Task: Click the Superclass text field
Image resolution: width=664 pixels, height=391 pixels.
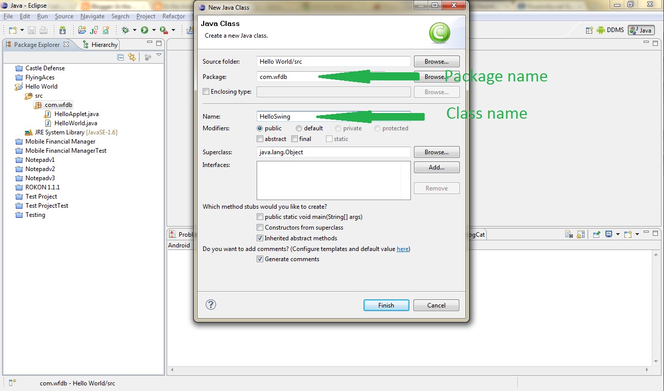Action: point(334,152)
